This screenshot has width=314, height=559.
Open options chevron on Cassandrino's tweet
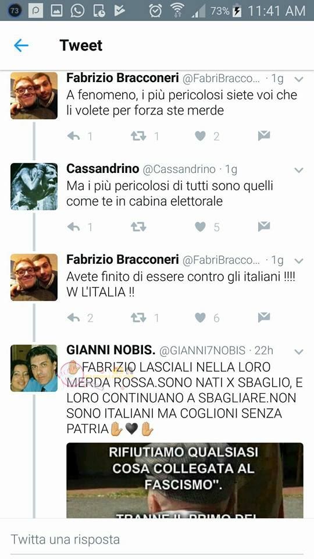click(x=299, y=170)
